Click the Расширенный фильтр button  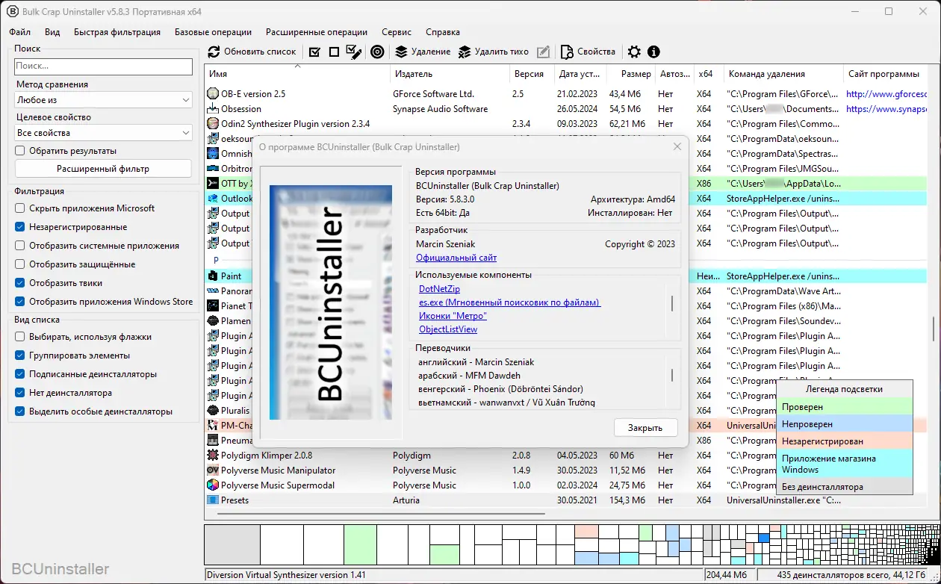[x=103, y=169]
